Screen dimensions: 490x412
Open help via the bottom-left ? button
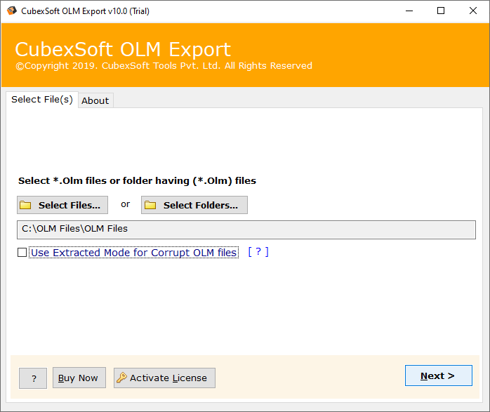(x=33, y=378)
